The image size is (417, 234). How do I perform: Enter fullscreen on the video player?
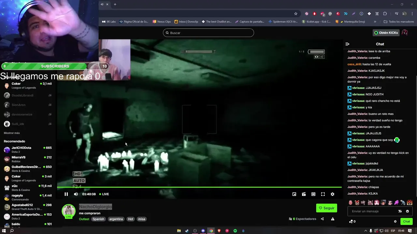click(x=323, y=194)
